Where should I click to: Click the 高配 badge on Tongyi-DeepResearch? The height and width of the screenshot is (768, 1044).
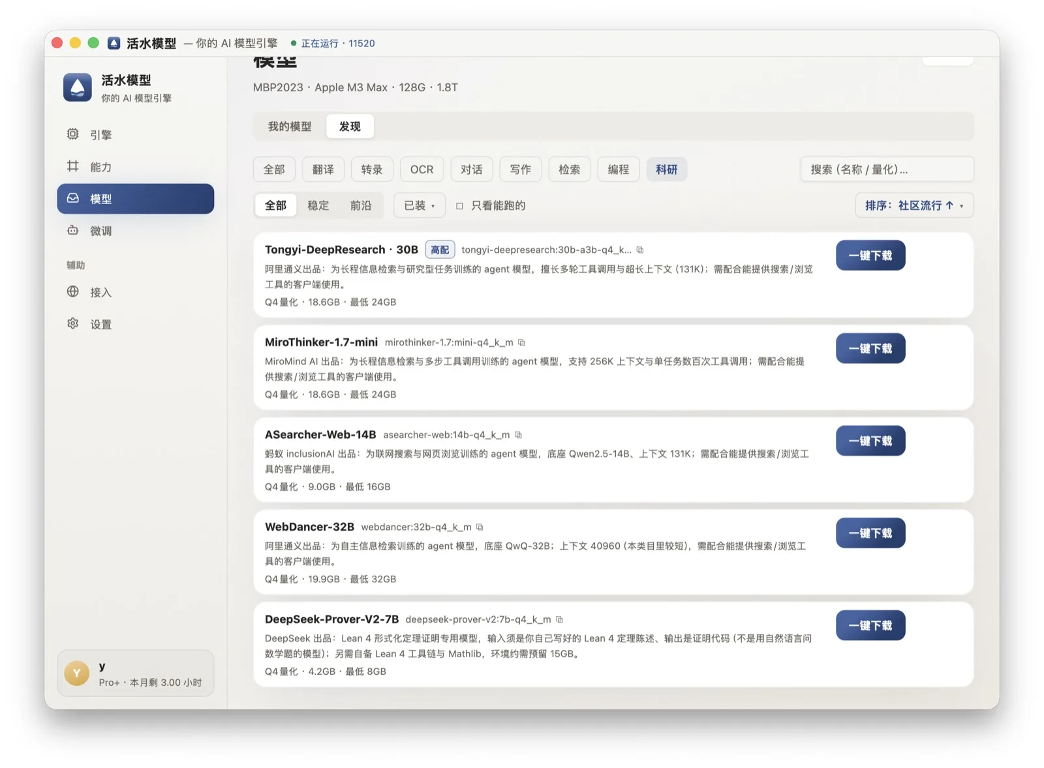440,250
